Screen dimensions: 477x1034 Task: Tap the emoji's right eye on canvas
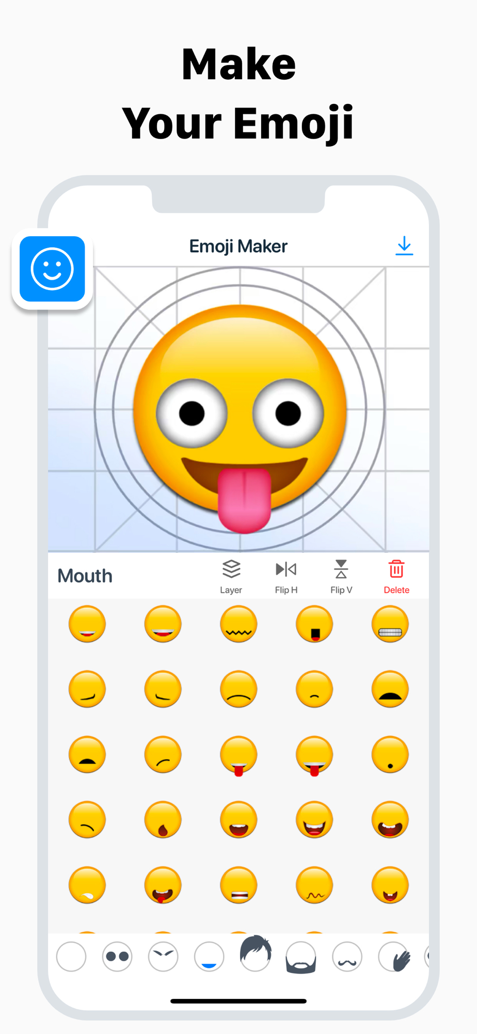pos(288,413)
